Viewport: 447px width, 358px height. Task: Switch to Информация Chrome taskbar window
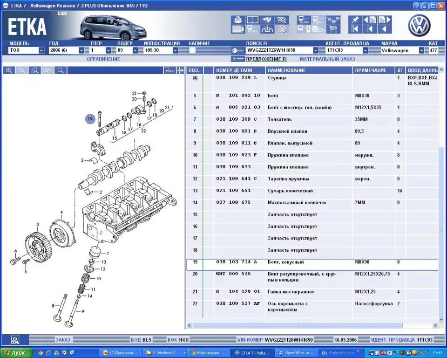pyautogui.click(x=208, y=353)
